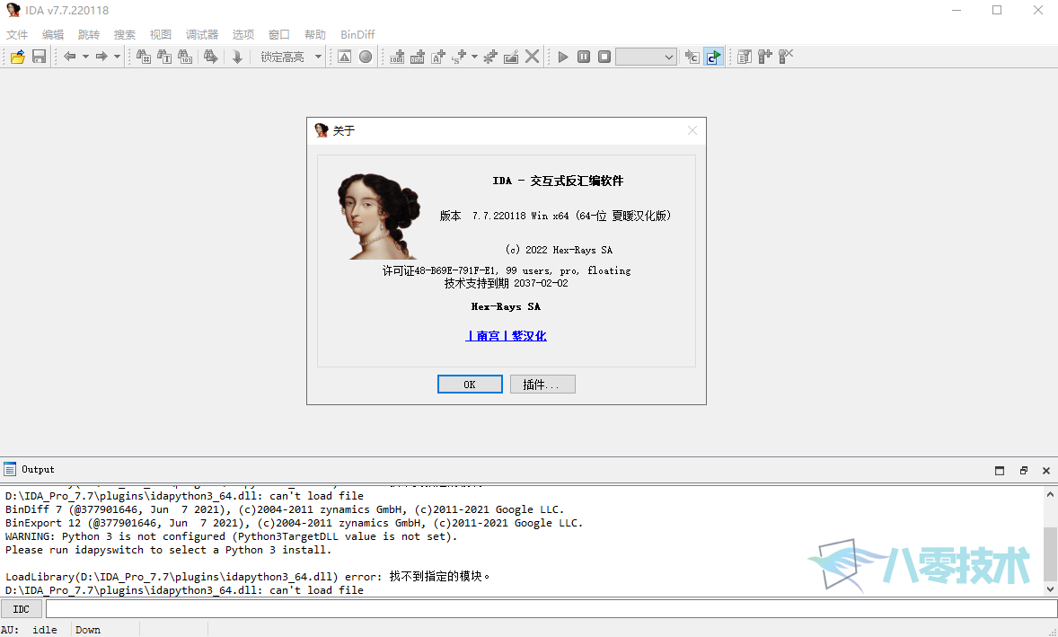Click the 插件... button
This screenshot has height=637, width=1058.
(542, 384)
